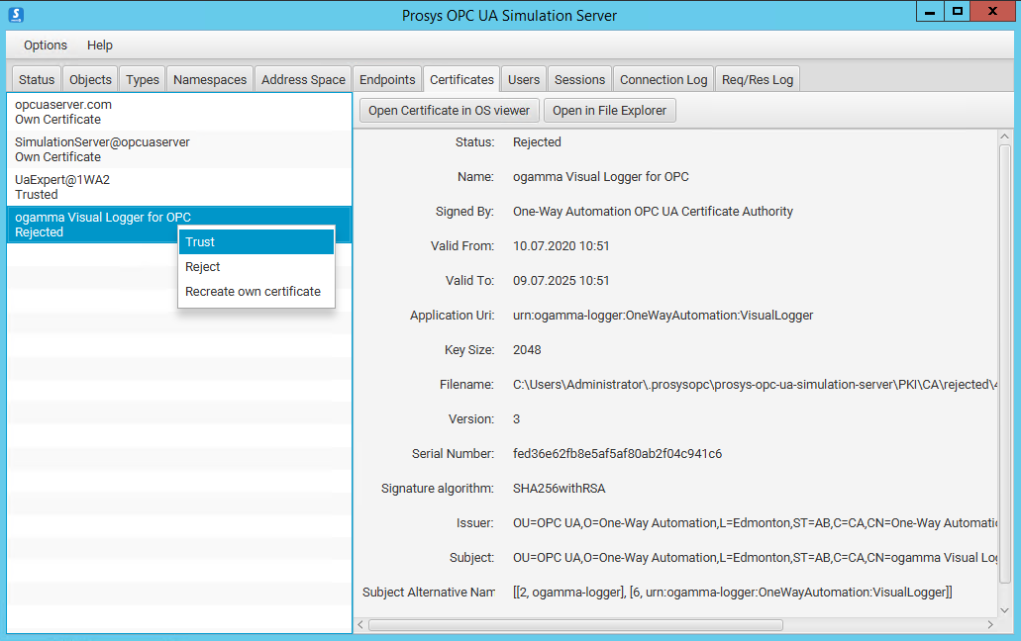Viewport: 1021px width, 641px height.
Task: Click the Valid From date 10.07.2020 10:51
Action: [561, 245]
